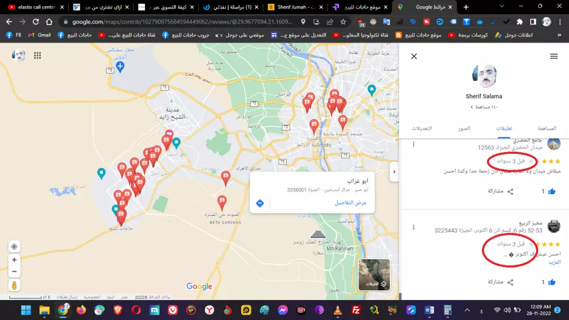The height and width of the screenshot is (320, 569).
Task: Zoom in on the map
Action: (14, 260)
